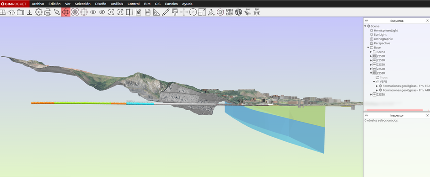This screenshot has height=177, width=430.
Task: Open the settings gear icon
Action: pyautogui.click(x=38, y=12)
